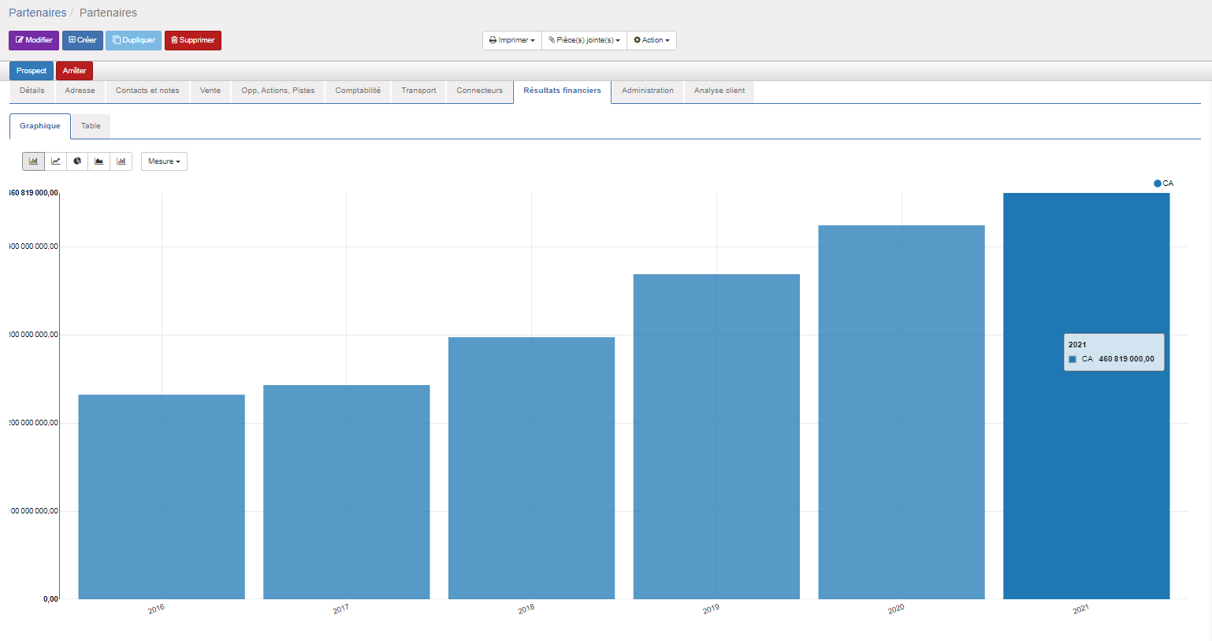
Task: Open the Mesure dropdown
Action: (x=164, y=161)
